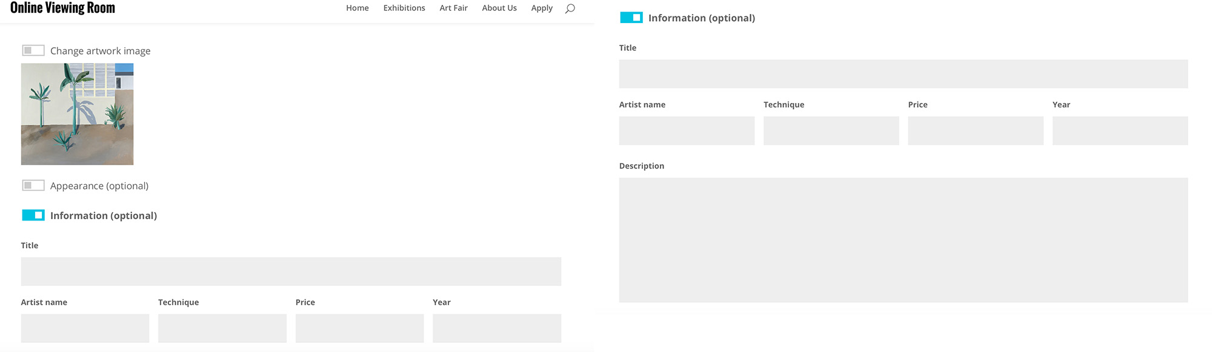The width and height of the screenshot is (1212, 352).
Task: Click the right panel Price input
Action: coord(976,131)
